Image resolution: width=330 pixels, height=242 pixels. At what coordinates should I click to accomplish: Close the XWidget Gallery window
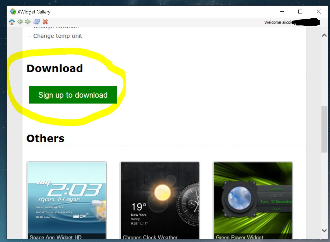coord(319,12)
